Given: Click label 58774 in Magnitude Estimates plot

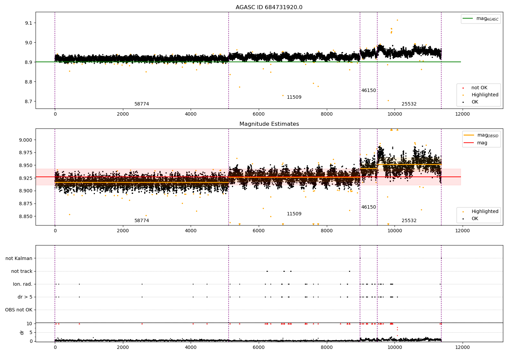Looking at the screenshot, I should pos(142,221).
